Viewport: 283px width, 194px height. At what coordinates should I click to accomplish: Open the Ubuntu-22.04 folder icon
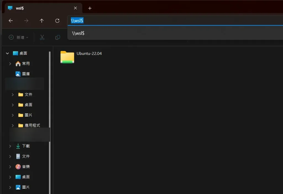[67, 57]
